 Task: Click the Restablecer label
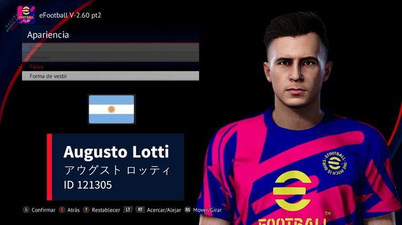click(106, 210)
